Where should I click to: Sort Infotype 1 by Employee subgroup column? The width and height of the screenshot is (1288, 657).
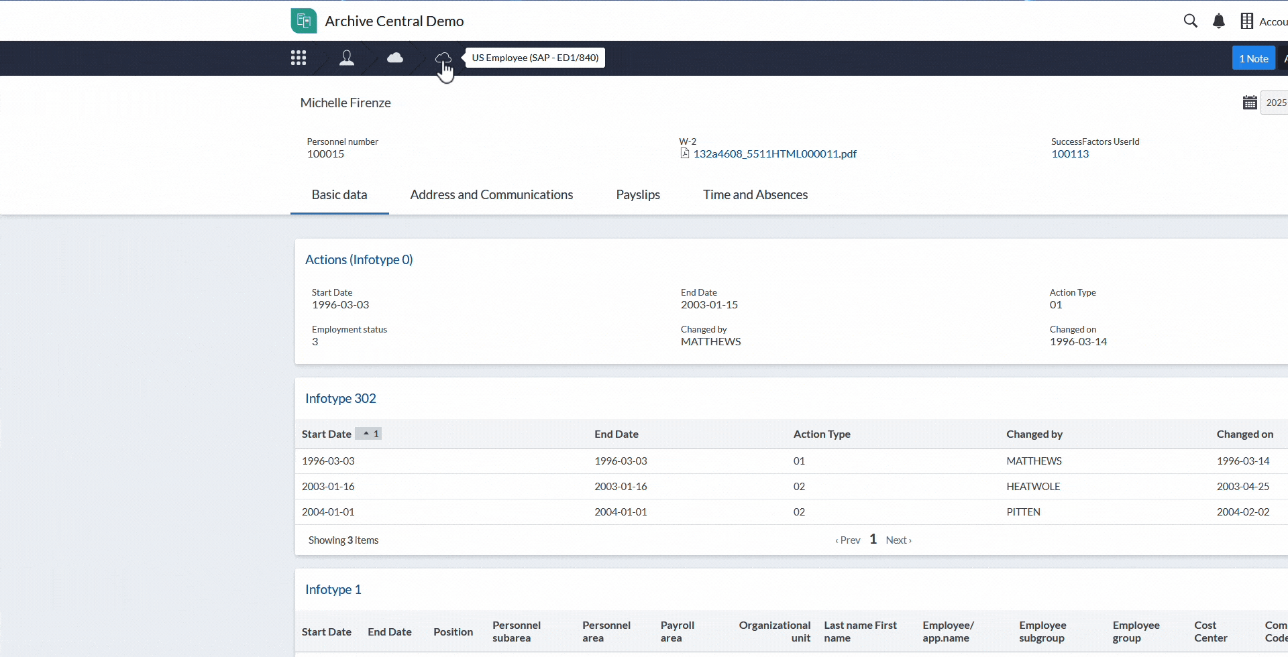click(1042, 632)
